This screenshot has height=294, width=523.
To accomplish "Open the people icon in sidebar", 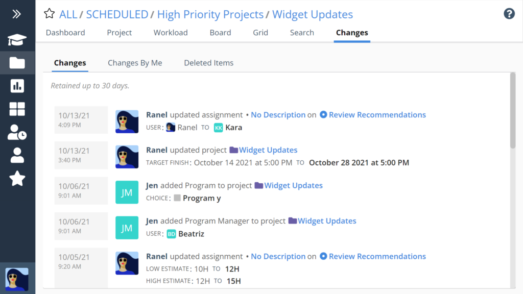I will coord(17,155).
